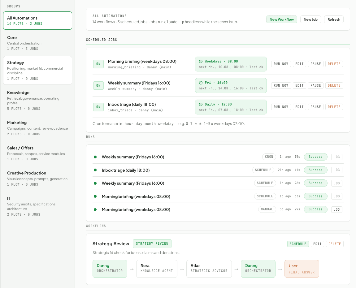
Task: Click the clock icon beside Fri 16:00
Action: pos(201,83)
